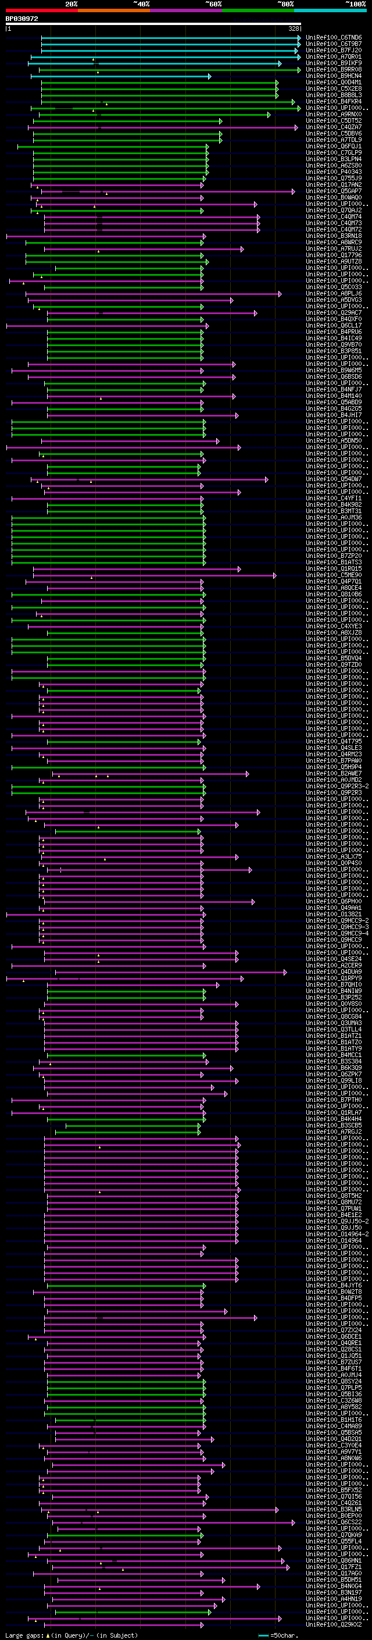Viewport: 372px width, 1640px height.
Task: Select hit label UniRef100_B7PTH0
Action: coord(333,1100)
